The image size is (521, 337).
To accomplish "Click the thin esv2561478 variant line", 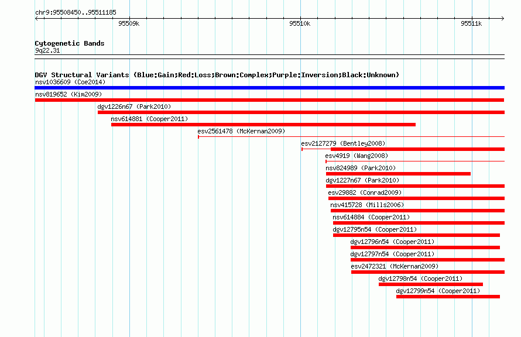I will click(351, 136).
